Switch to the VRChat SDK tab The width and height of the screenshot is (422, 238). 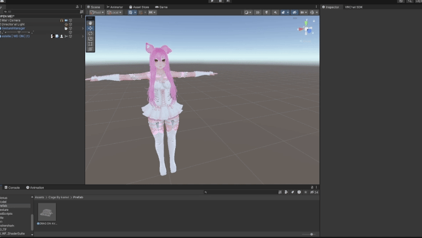[x=353, y=7]
